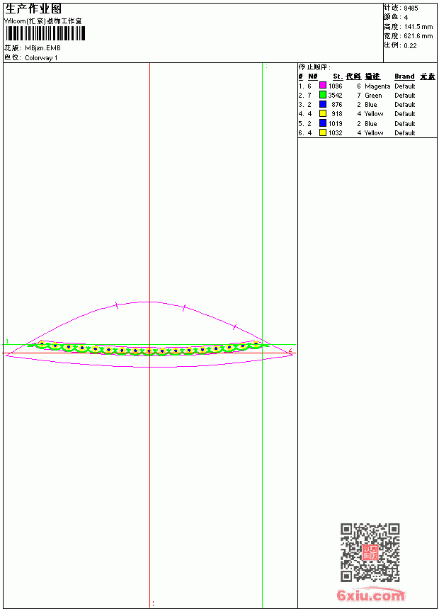Choose the Blue swatch with 1019 stitches
Screen dimensions: 439x609
point(322,123)
